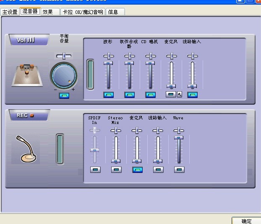Toggle the playback 麦克风 mute button

171,95
